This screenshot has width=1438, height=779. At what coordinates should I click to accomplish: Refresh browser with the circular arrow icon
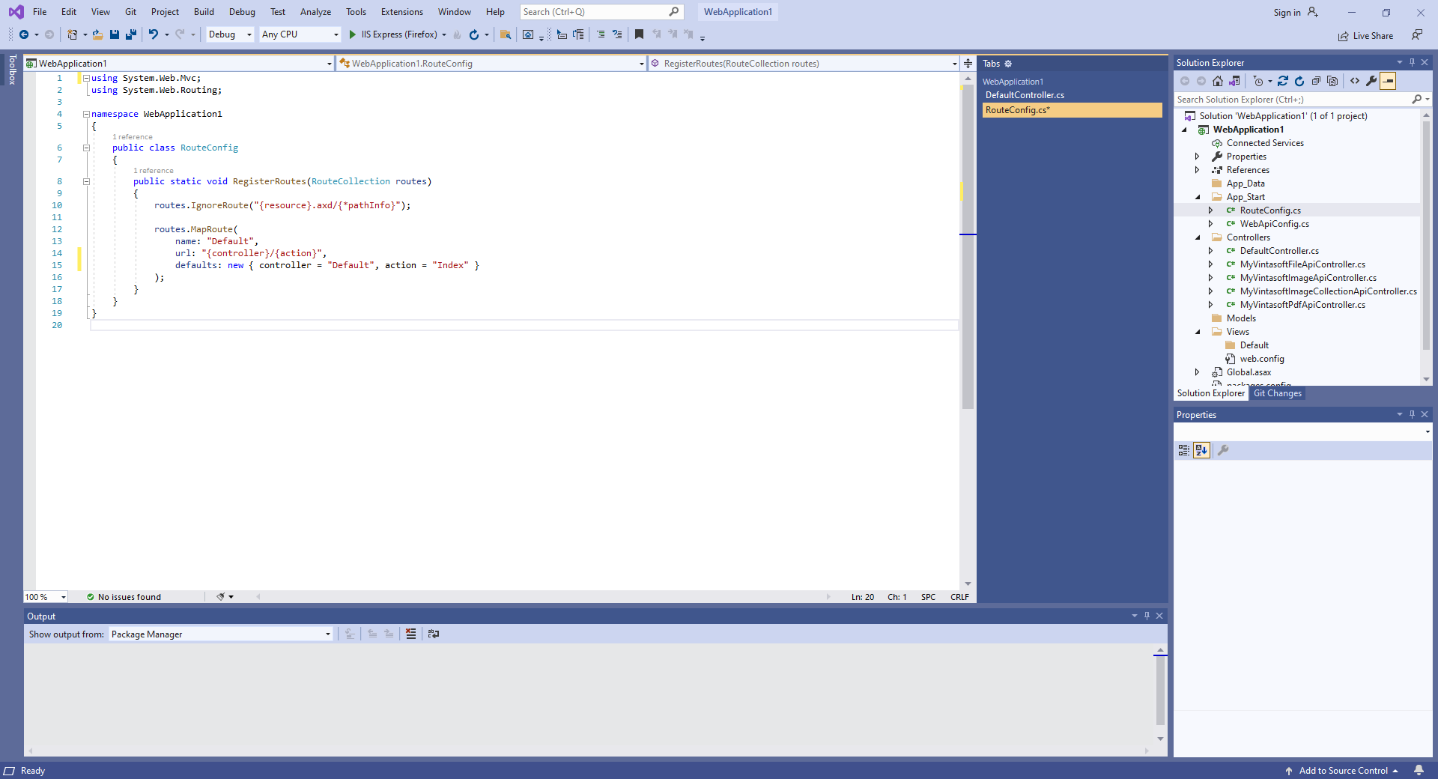[473, 34]
